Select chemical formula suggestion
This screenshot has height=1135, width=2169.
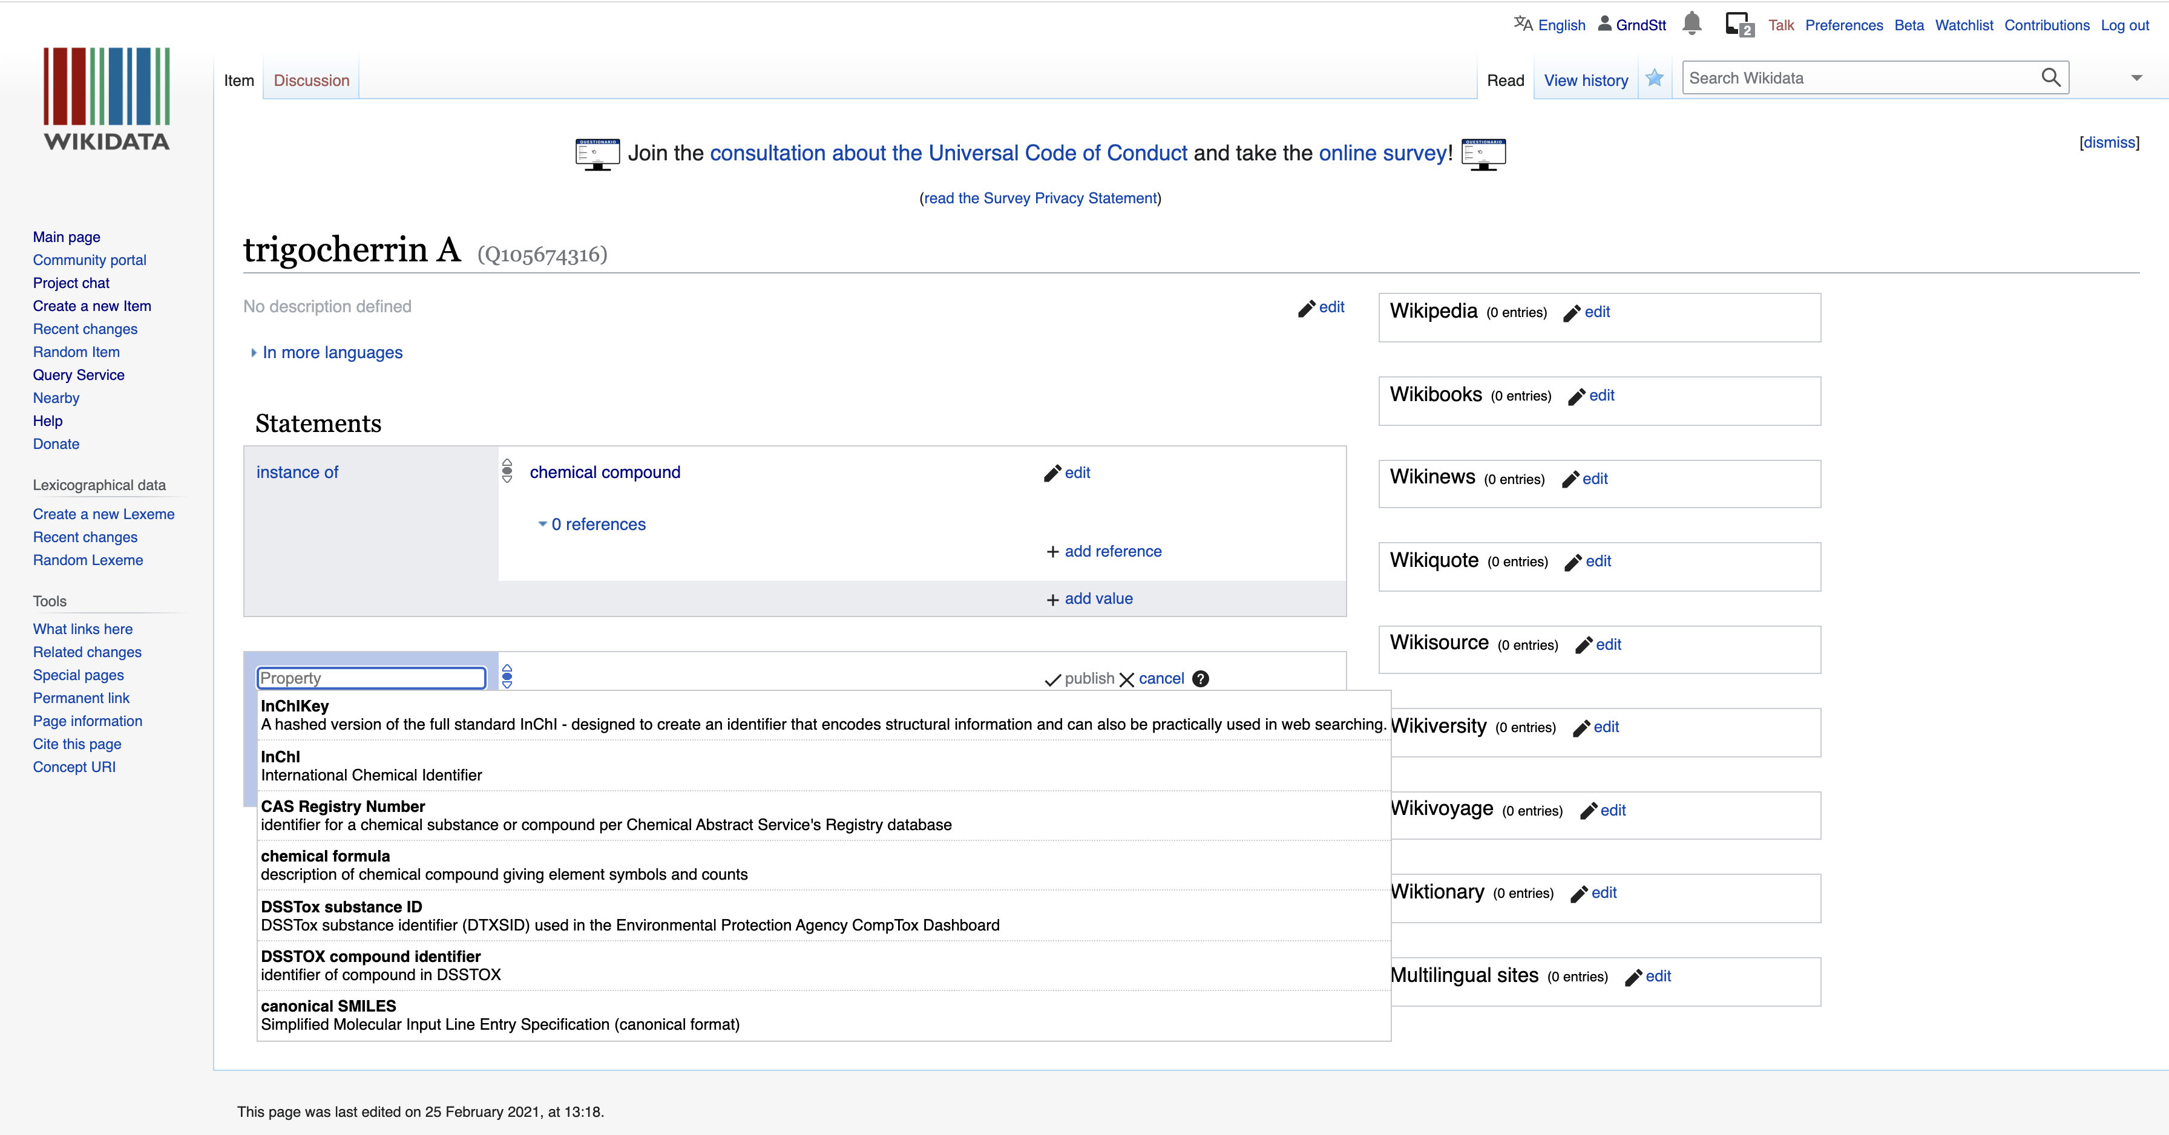(x=824, y=866)
